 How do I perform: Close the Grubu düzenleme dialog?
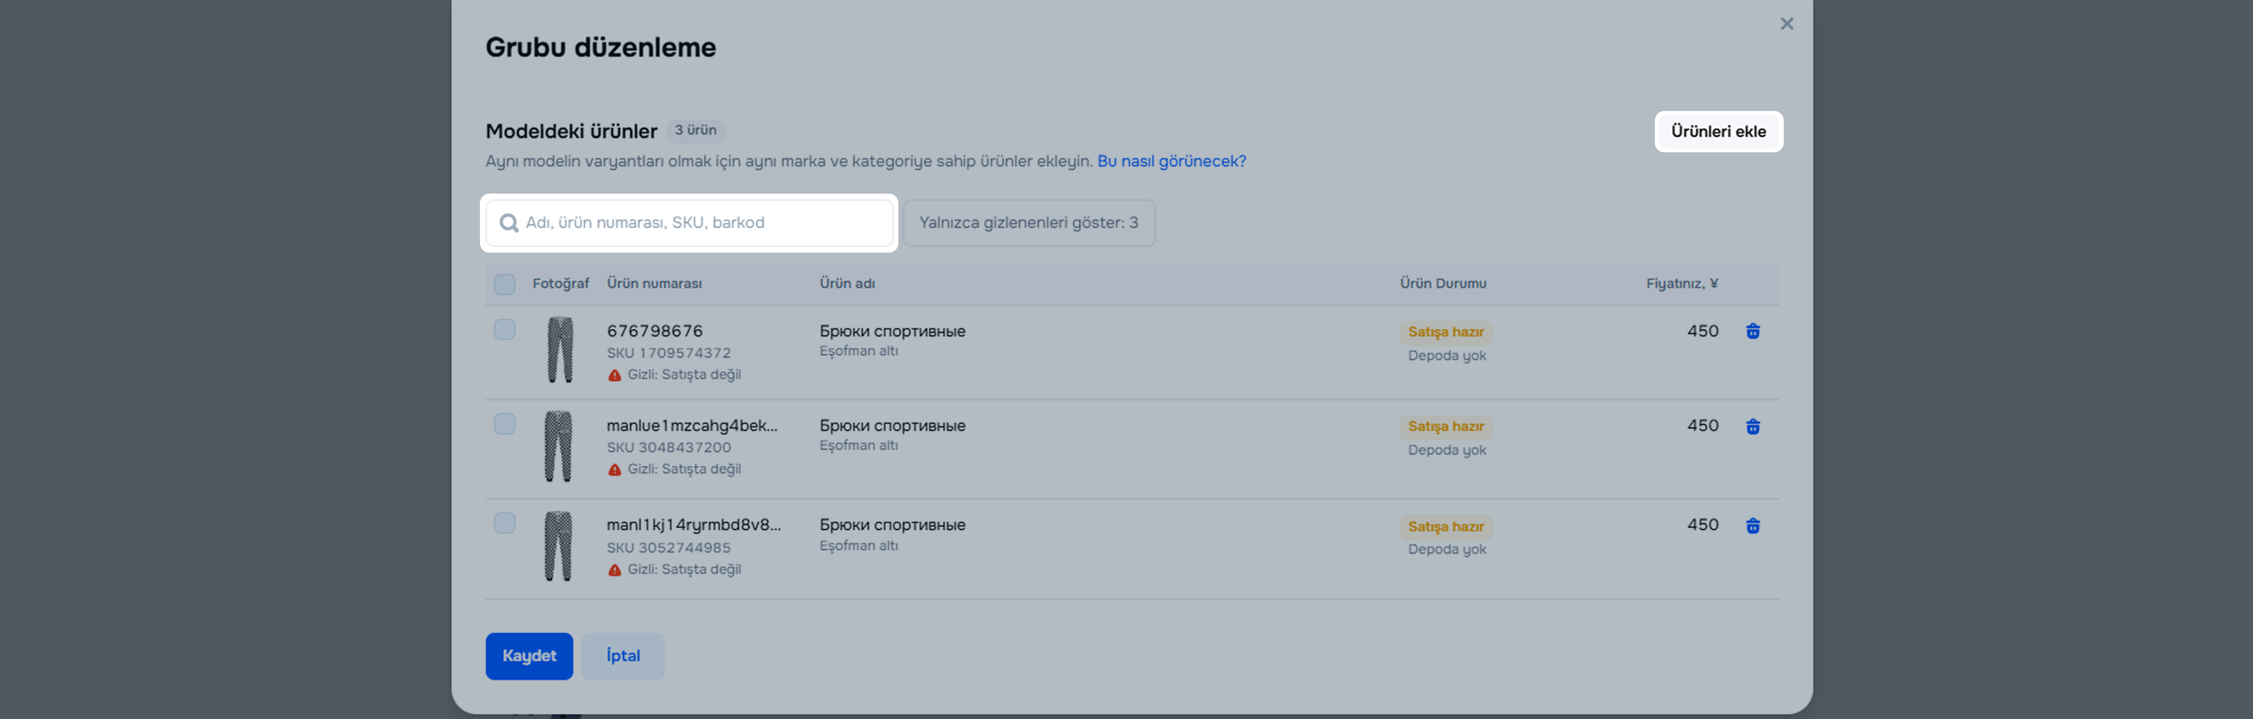click(x=1786, y=24)
